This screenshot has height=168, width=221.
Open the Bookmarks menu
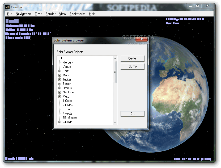77,14
